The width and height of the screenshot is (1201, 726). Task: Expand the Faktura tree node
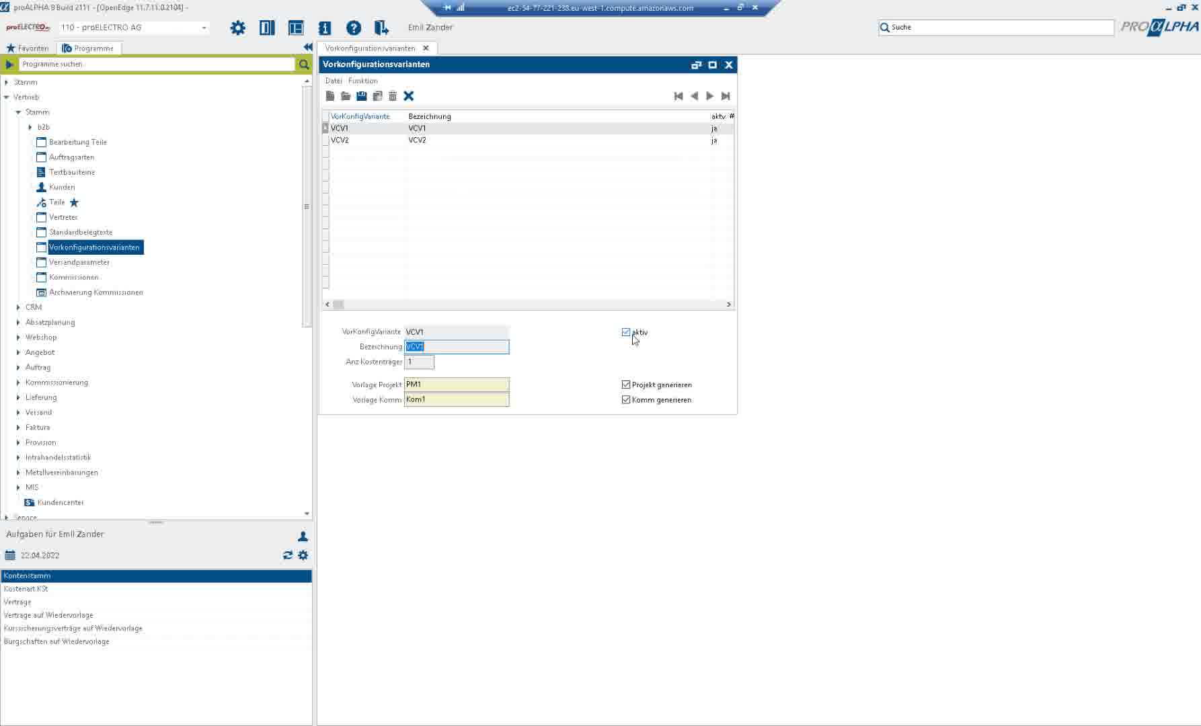pos(18,428)
